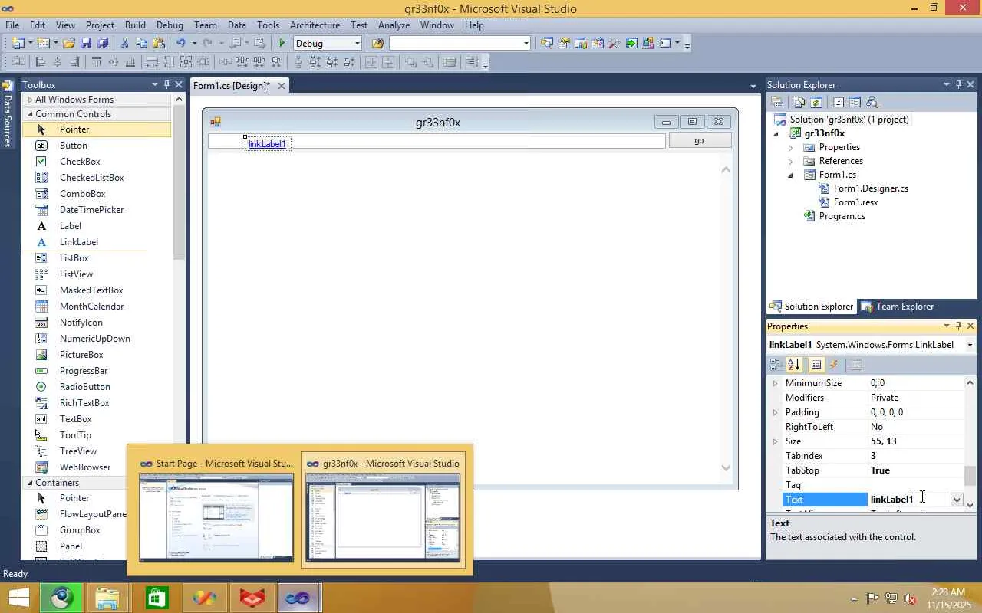The width and height of the screenshot is (982, 613).
Task: Click the Start Page window preview thumbnail
Action: (x=216, y=517)
